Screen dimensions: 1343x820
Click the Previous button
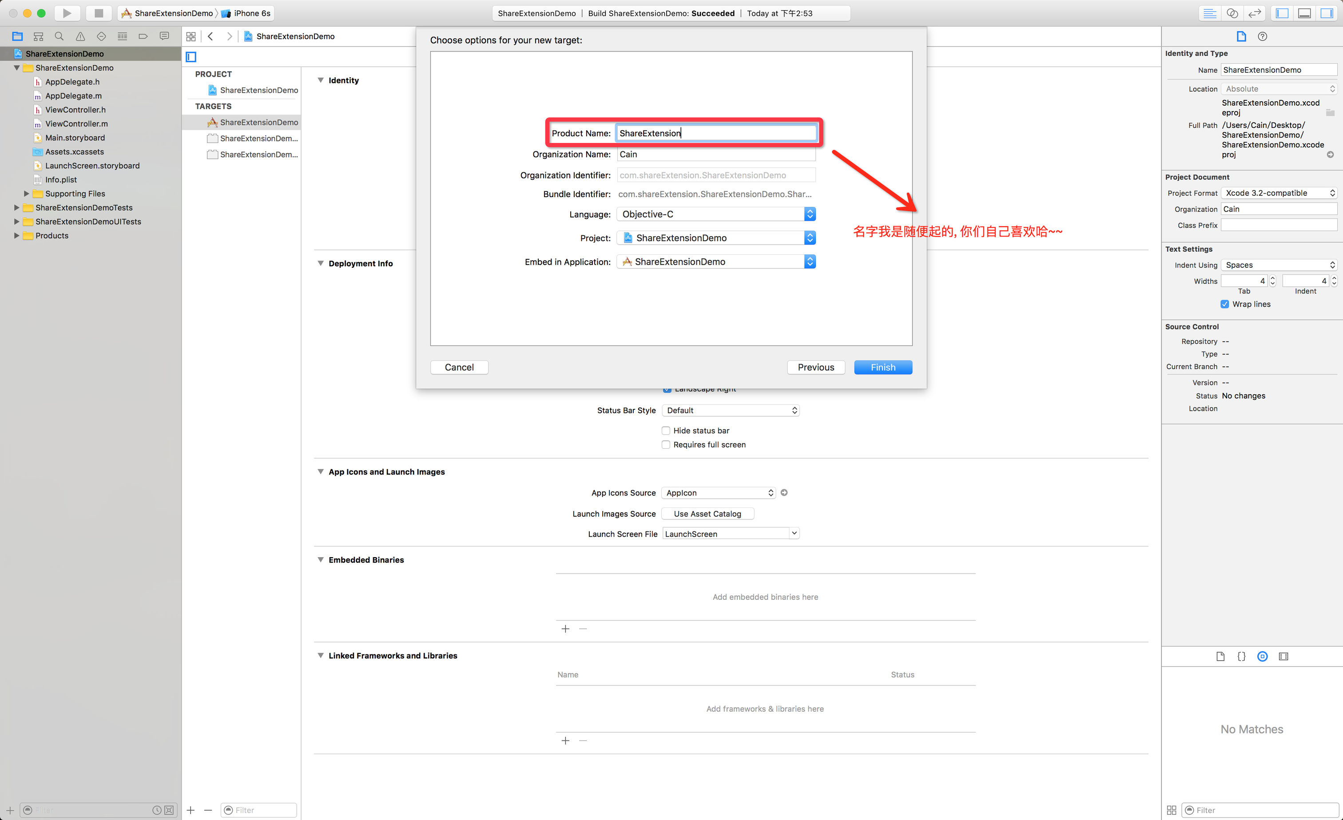815,367
